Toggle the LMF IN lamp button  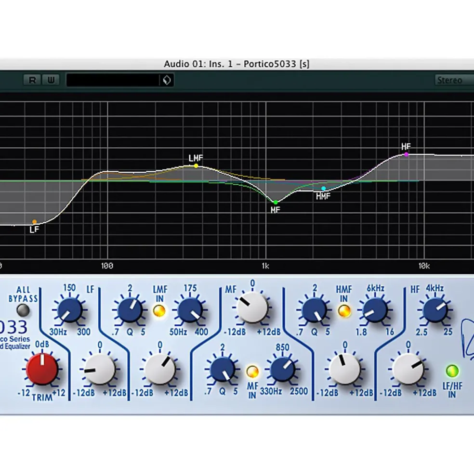click(x=159, y=310)
